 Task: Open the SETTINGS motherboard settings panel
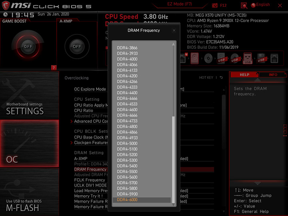[x=29, y=95]
